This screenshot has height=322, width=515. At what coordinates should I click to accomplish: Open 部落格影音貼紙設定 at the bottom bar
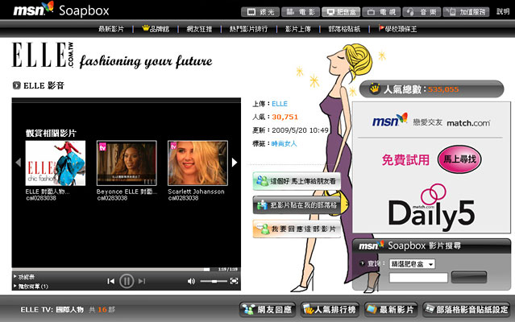(x=467, y=310)
